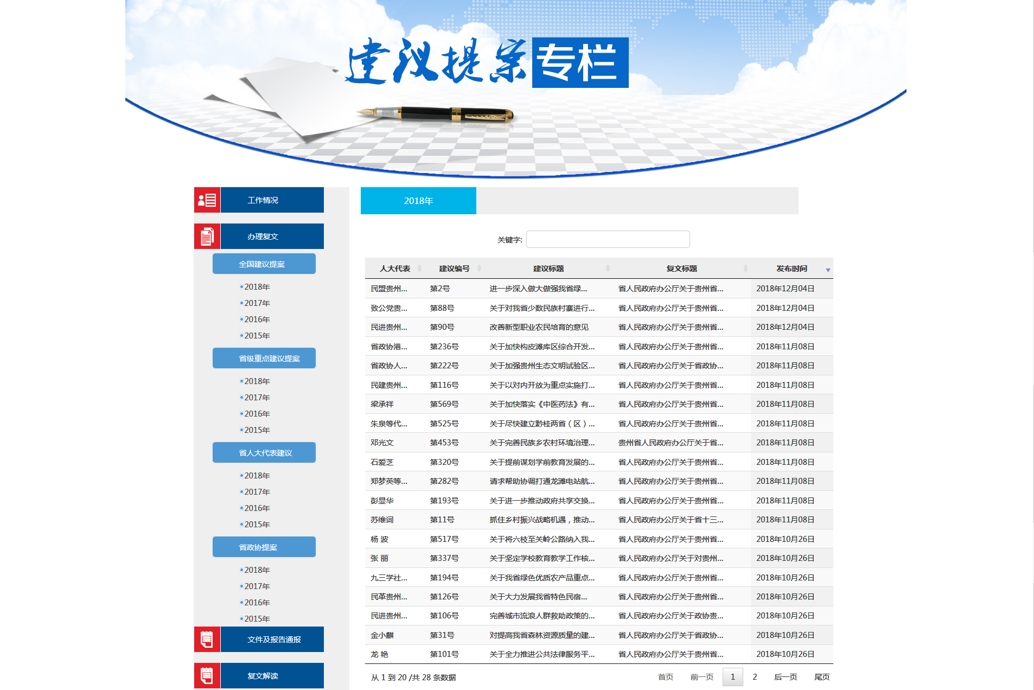Screen dimensions: 1034x690
Task: Sort table by 发布时间 column arrow
Action: pos(827,270)
